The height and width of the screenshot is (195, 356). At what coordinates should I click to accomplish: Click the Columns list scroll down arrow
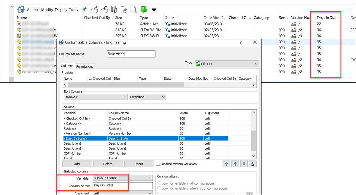pyautogui.click(x=253, y=156)
